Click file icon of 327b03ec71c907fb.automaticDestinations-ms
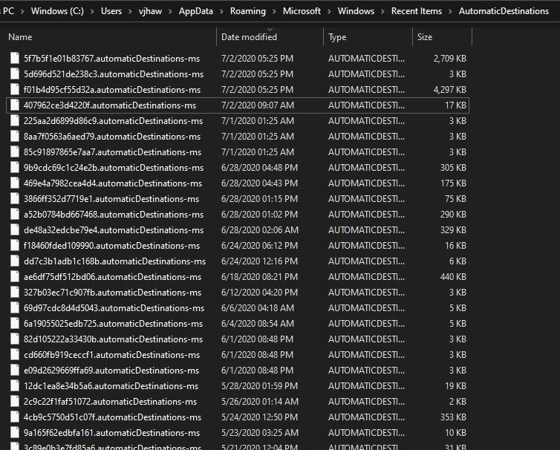The height and width of the screenshot is (450, 560). click(x=15, y=292)
